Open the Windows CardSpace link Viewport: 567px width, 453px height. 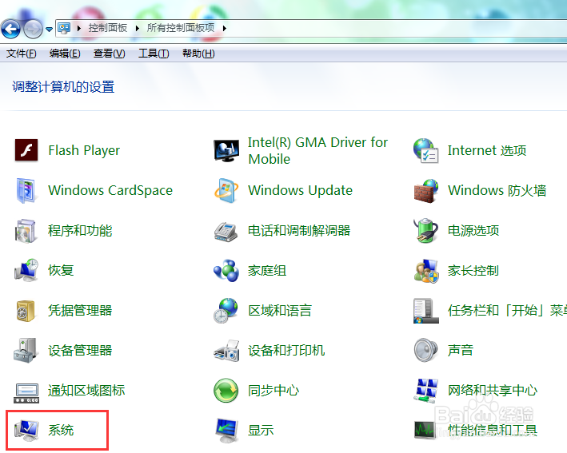110,191
